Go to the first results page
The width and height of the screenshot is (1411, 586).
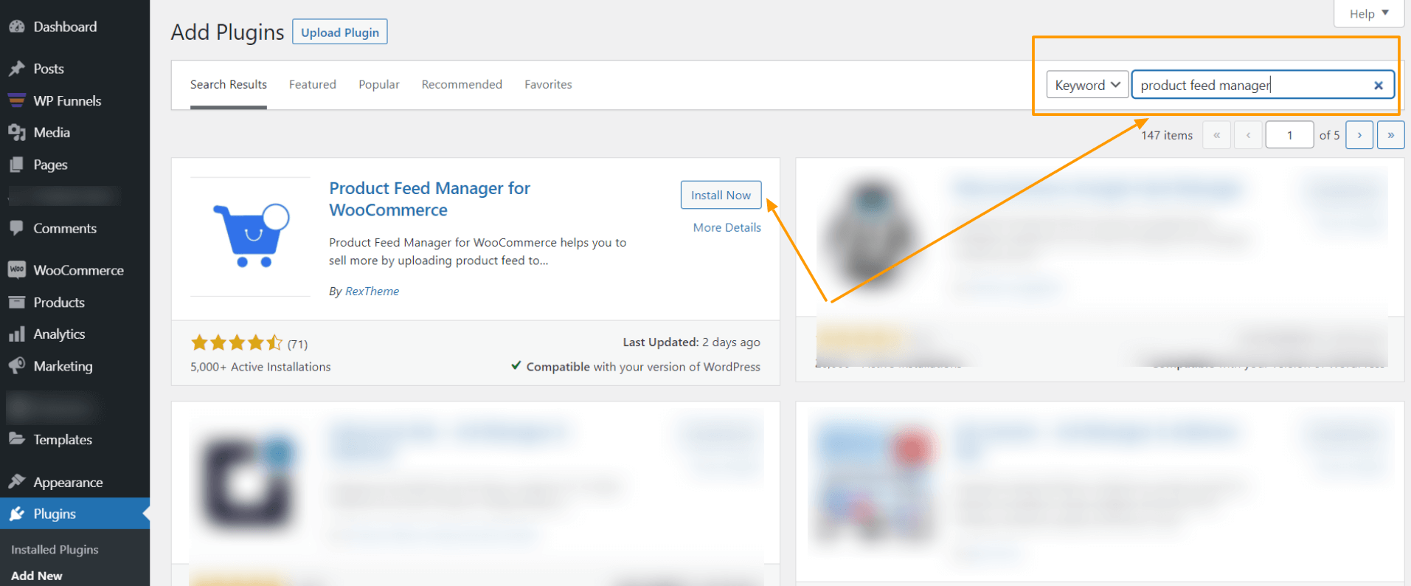tap(1217, 135)
